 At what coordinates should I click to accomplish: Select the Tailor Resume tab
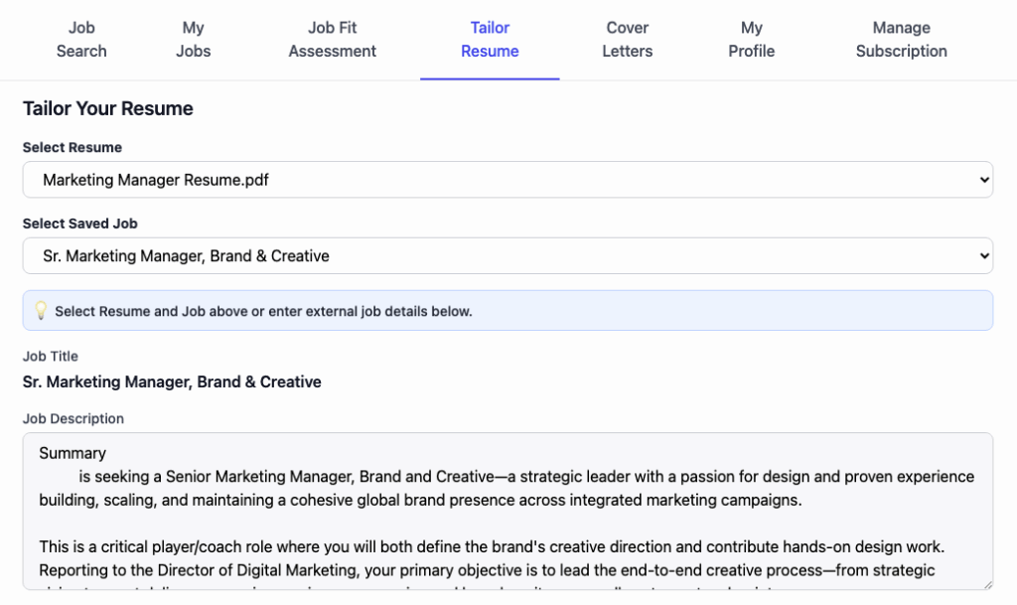click(x=490, y=40)
